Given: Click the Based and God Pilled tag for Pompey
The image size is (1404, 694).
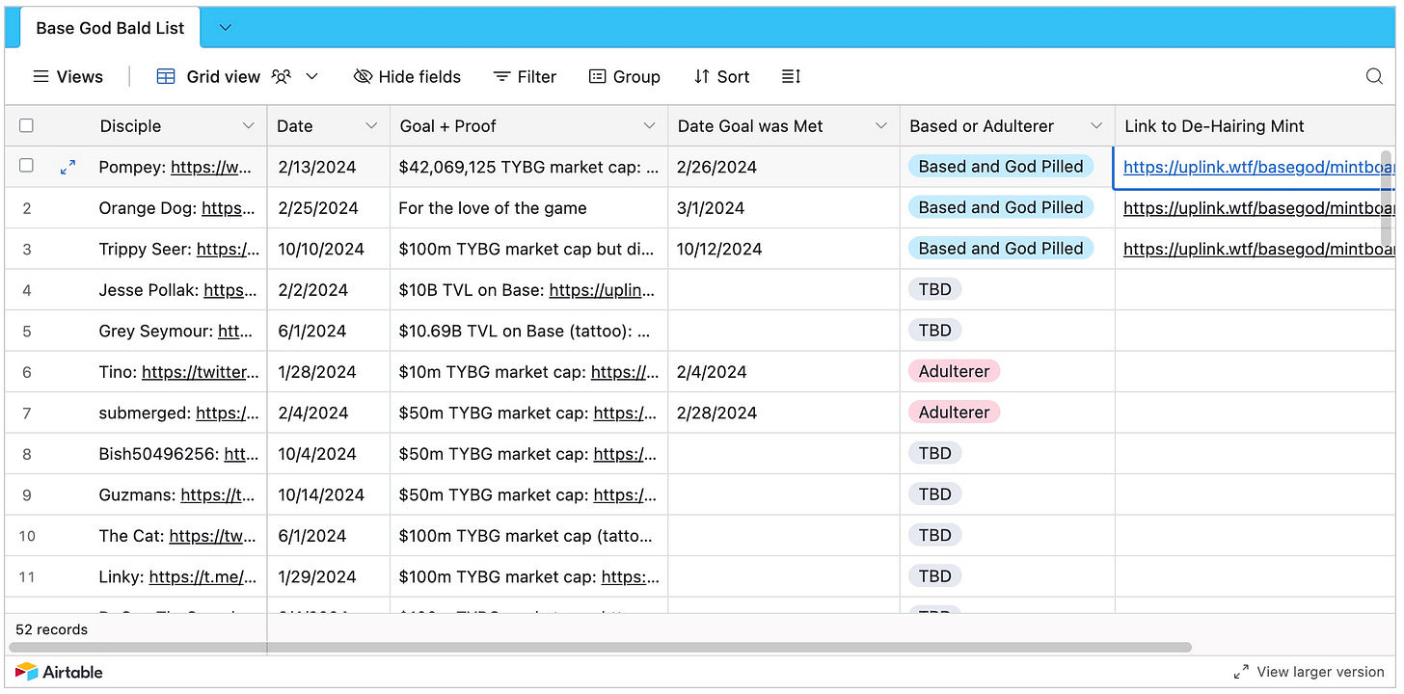Looking at the screenshot, I should coord(1001,167).
